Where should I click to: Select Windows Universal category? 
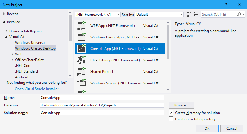click(x=30, y=43)
